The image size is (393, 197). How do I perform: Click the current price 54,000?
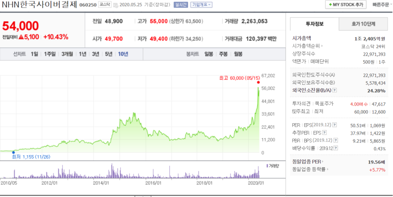tap(21, 26)
